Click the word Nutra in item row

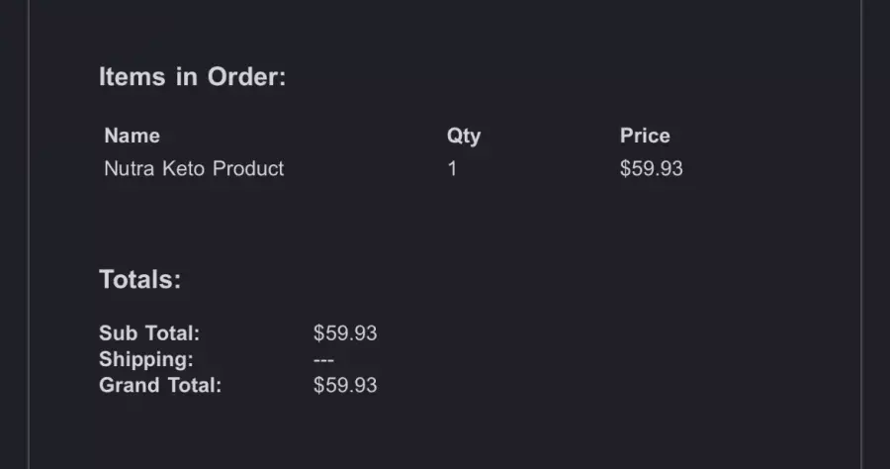tap(130, 168)
